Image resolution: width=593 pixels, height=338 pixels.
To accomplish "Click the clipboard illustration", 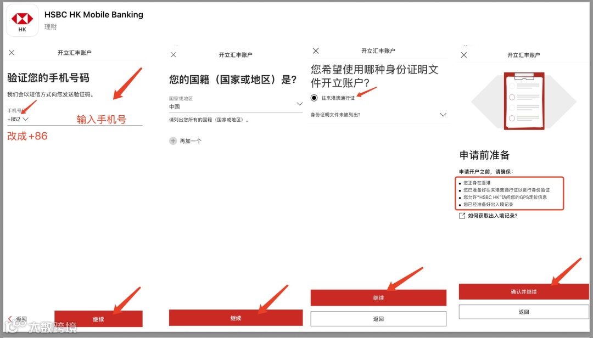I will coord(524,101).
